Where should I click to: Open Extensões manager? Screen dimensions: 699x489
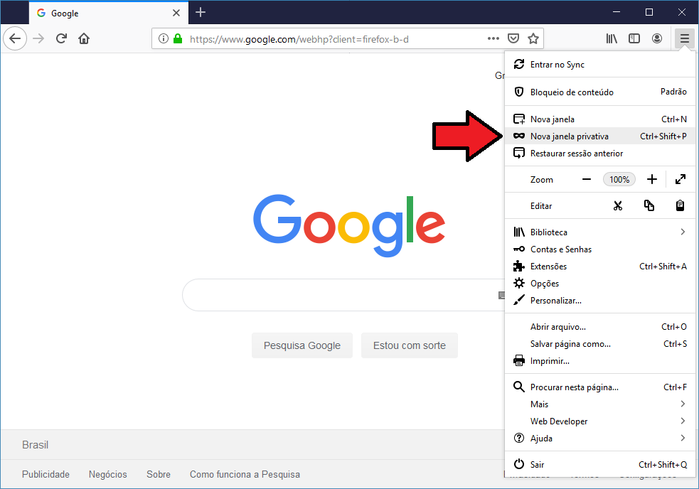tap(600, 266)
